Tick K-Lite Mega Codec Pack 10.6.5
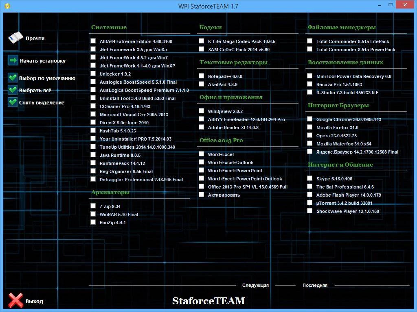Viewport: 417px width, 312px height. pyautogui.click(x=201, y=41)
